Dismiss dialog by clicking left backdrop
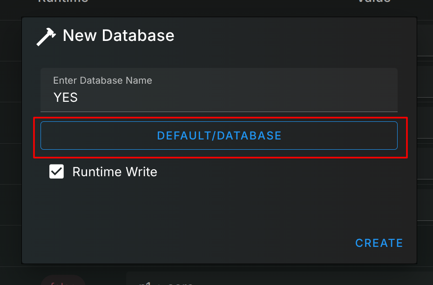 pyautogui.click(x=10, y=139)
